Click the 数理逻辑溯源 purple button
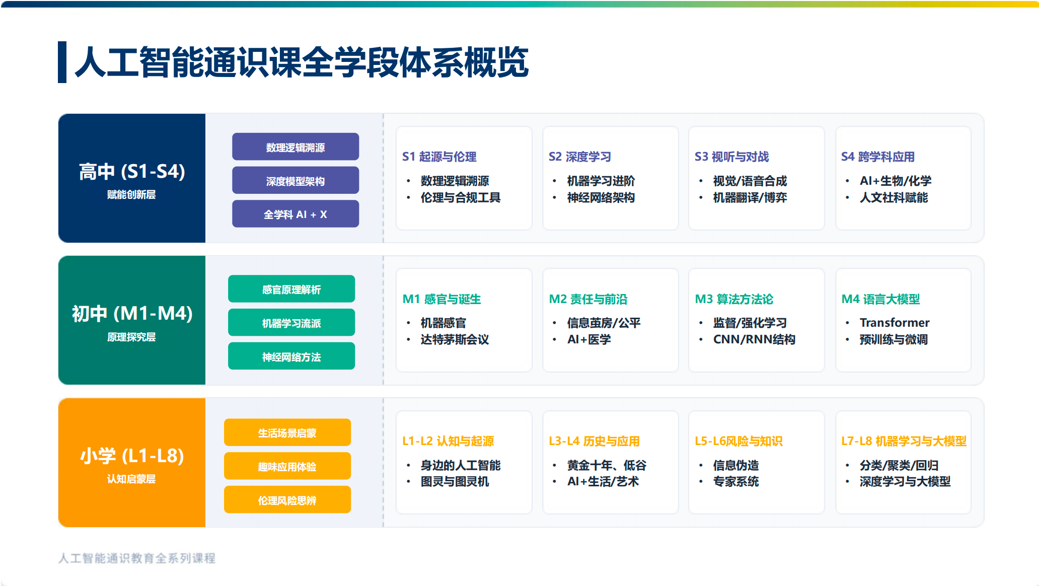Screen dimensions: 1039x586 coord(295,147)
